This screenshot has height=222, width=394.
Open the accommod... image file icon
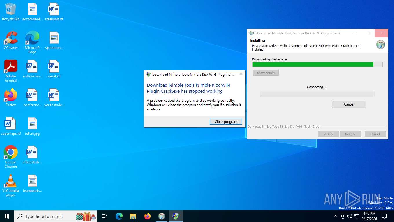click(32, 12)
